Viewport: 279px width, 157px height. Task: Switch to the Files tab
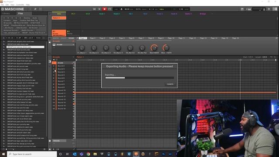click(x=20, y=14)
